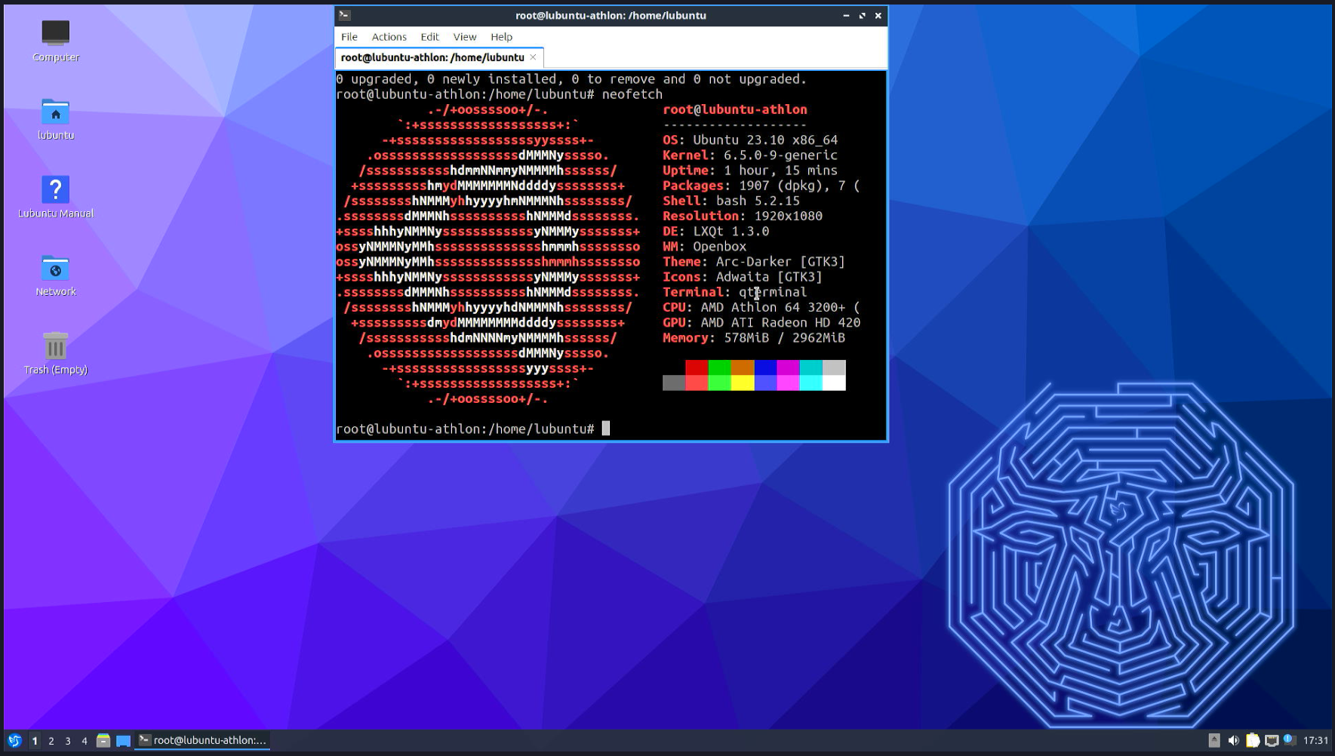Click the yellow clipboard tray icon
This screenshot has width=1335, height=756.
[x=1253, y=740]
